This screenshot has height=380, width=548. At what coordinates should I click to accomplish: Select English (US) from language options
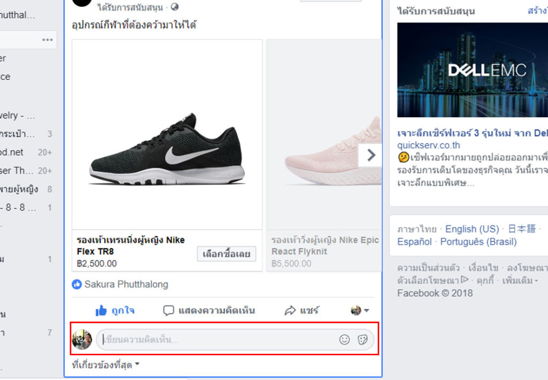pyautogui.click(x=471, y=229)
